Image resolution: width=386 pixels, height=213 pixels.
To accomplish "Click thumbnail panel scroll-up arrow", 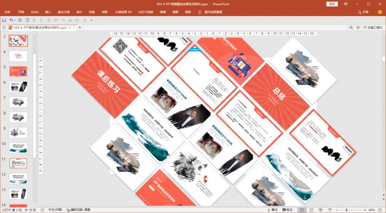I will (x=34, y=33).
